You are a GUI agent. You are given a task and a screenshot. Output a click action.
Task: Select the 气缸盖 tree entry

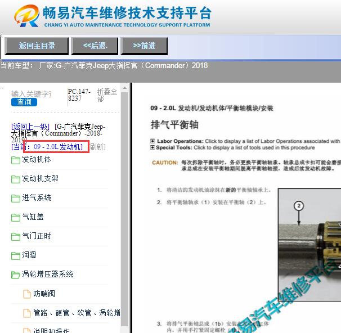click(x=33, y=217)
